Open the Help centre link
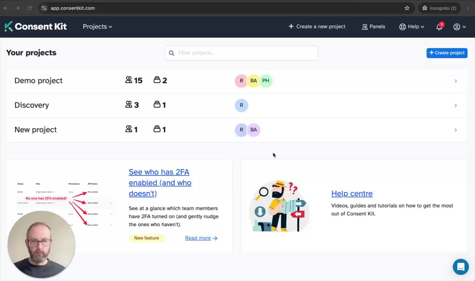Screen dimensions: 475x281 click(352, 194)
